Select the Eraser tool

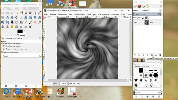click(x=35, y=22)
